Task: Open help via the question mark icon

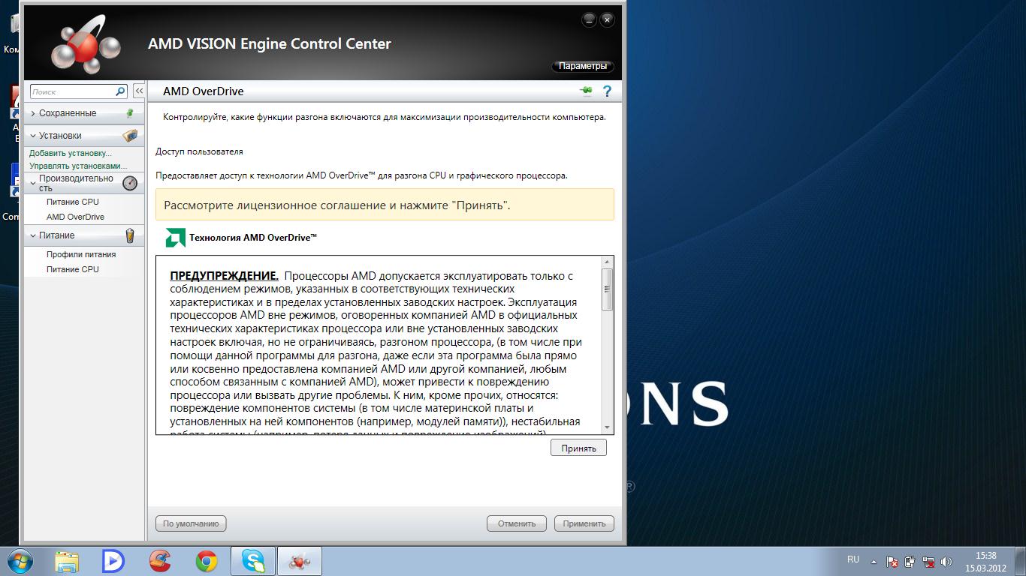Action: [607, 91]
